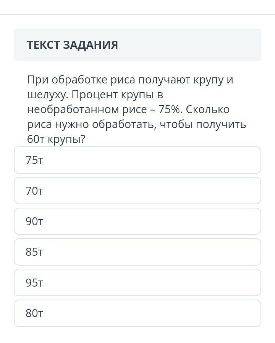Image resolution: width=275 pixels, height=343 pixels.
Task: Click the words 'чтобы получить' in the question
Action: (x=203, y=125)
